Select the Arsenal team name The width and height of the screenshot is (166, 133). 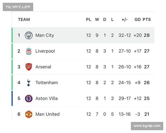43,67
